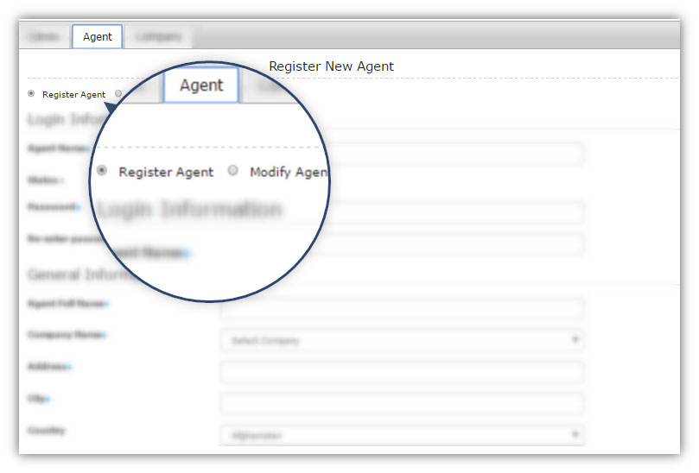Open the blurred tab left of Agent

click(x=44, y=36)
